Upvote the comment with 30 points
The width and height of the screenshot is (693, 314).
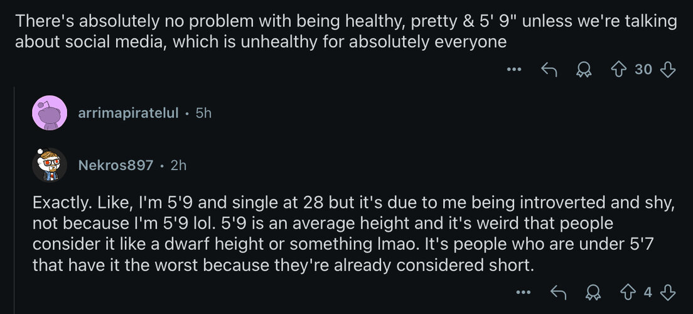619,70
